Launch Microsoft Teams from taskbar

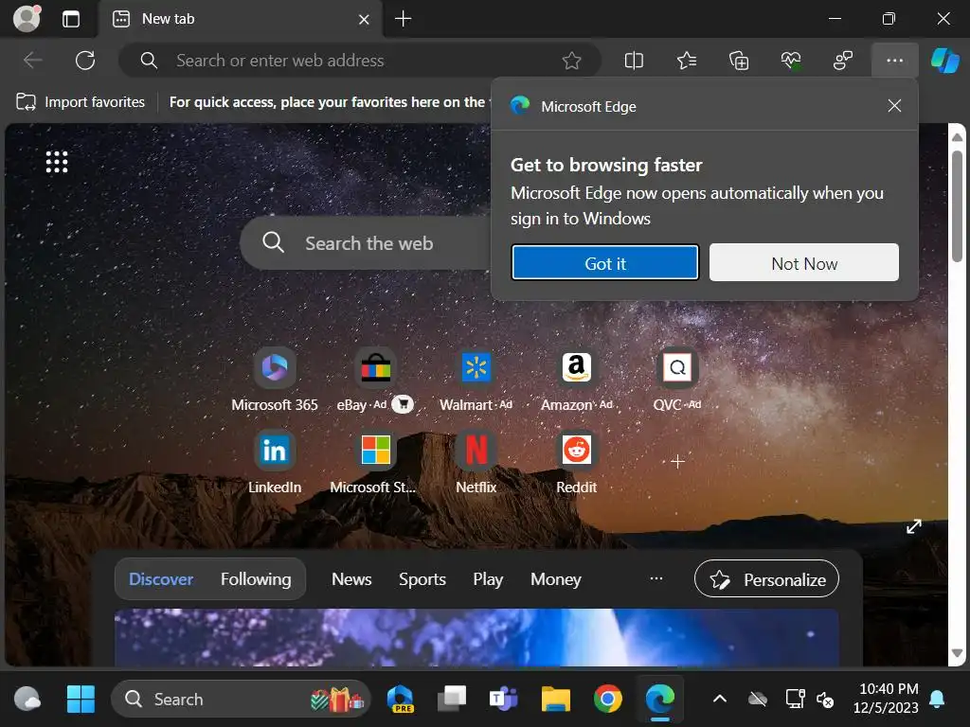504,700
